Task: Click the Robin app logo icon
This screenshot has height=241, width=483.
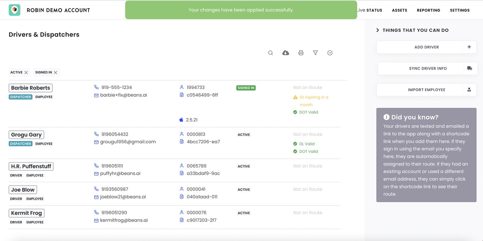Action: tap(15, 10)
